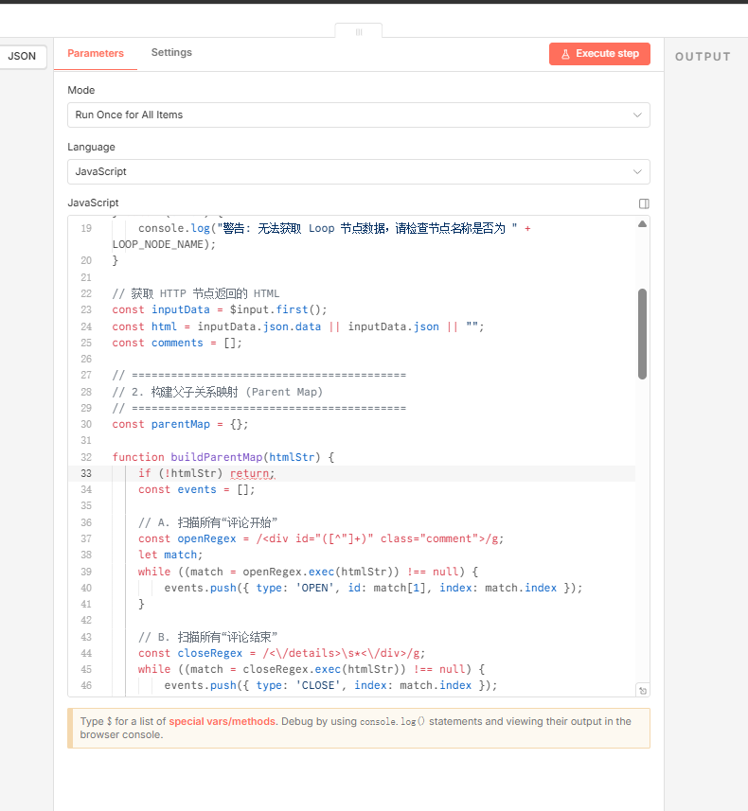The width and height of the screenshot is (748, 811).
Task: Click the code editor vertical scrollbar thumb
Action: [x=642, y=333]
